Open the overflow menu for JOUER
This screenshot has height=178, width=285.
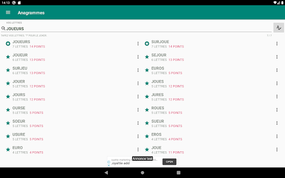[138, 84]
